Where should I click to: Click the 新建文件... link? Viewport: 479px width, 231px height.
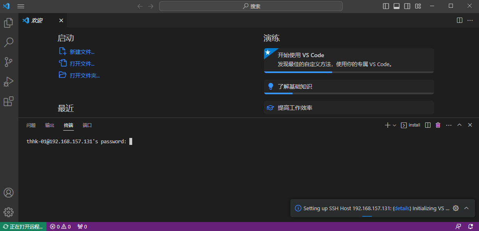pos(82,52)
